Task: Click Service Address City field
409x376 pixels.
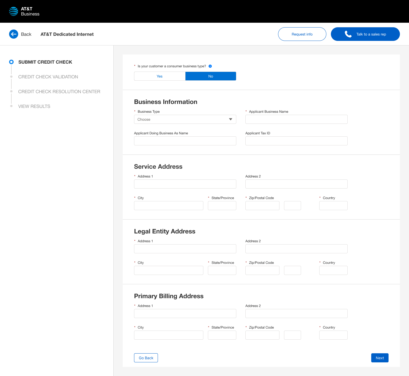Action: point(169,206)
